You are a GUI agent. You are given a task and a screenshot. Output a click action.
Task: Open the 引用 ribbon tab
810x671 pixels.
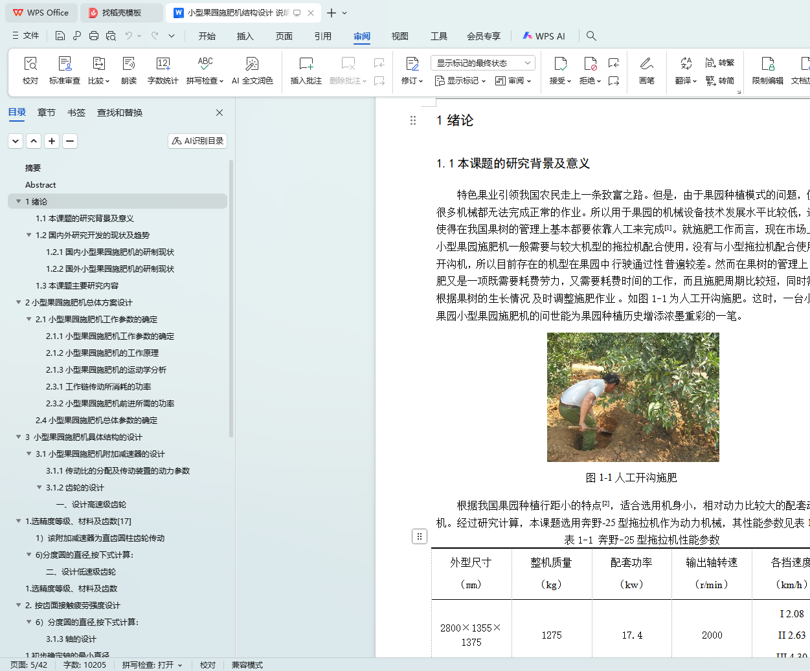(323, 36)
